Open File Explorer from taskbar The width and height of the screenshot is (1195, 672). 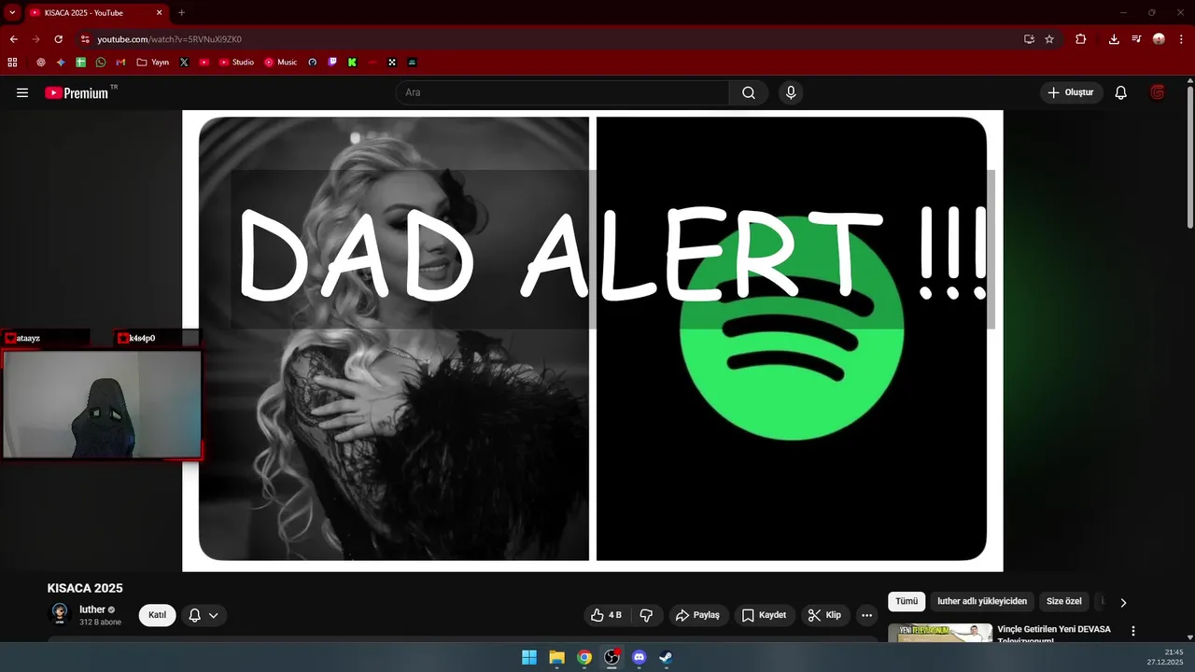click(x=556, y=657)
